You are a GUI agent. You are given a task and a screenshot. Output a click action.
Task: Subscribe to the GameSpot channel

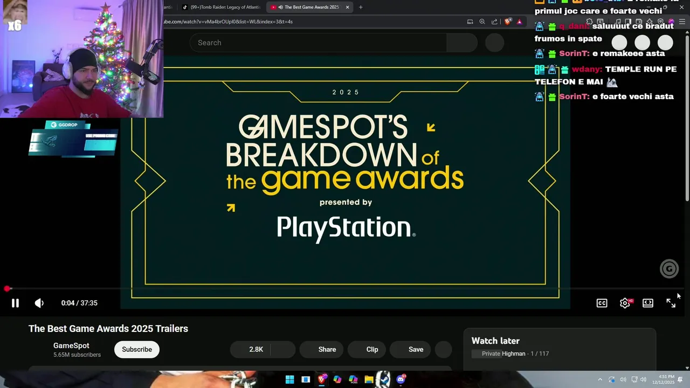coord(137,349)
